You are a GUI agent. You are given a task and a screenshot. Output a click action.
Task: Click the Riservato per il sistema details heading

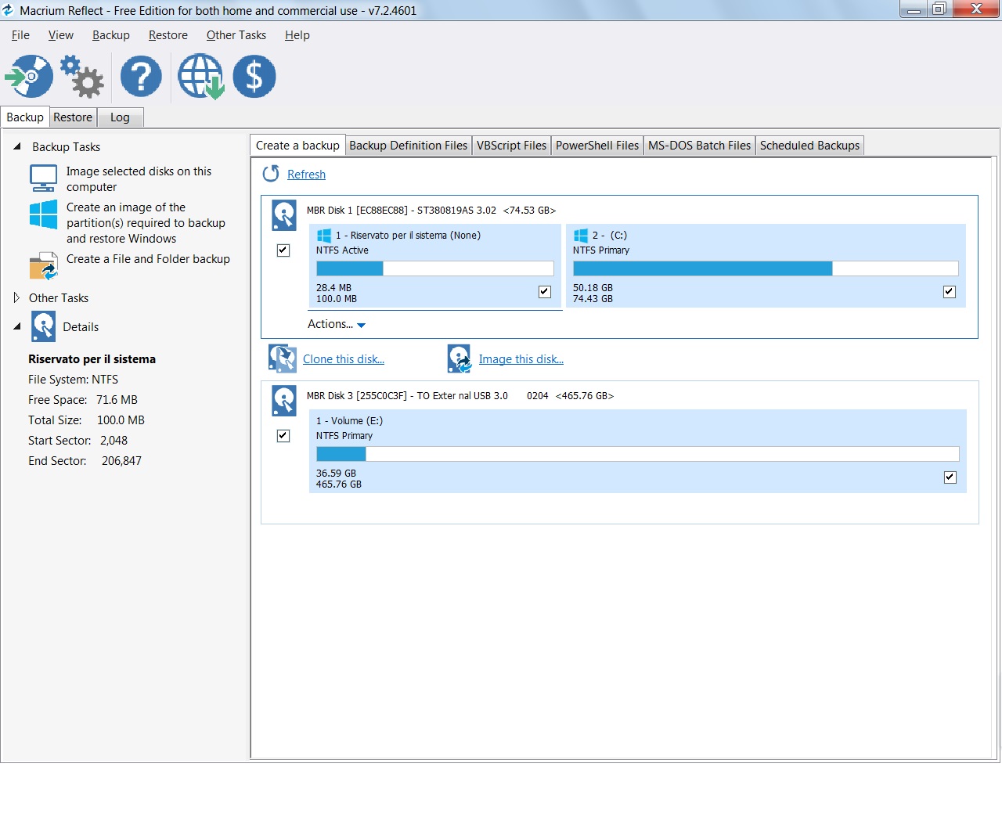92,359
